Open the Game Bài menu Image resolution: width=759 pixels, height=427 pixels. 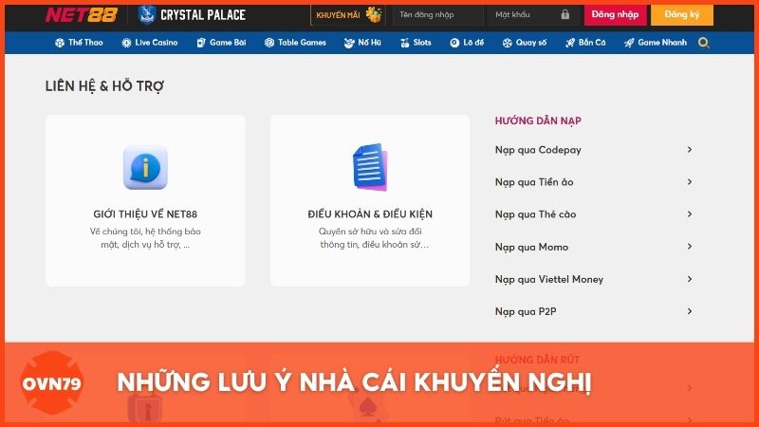[221, 43]
